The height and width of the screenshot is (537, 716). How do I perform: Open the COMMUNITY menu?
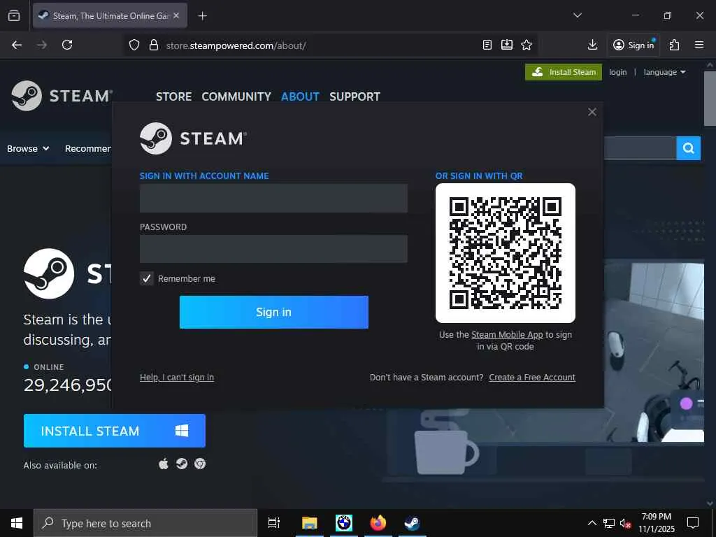coord(236,96)
